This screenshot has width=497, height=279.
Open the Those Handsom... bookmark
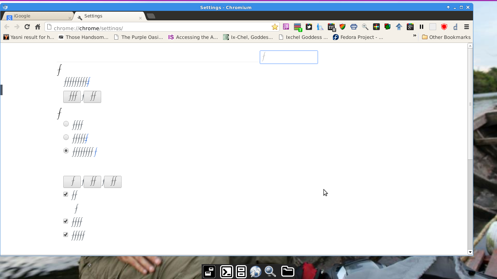83,37
